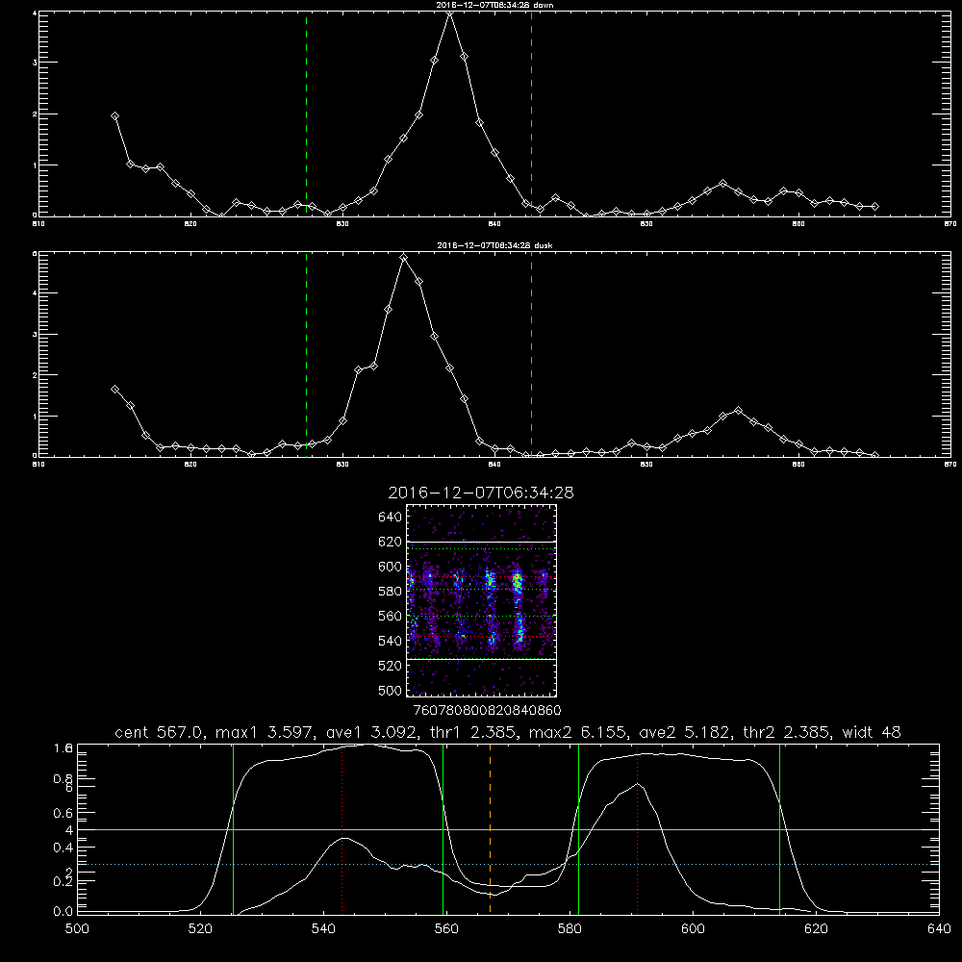
Task: Click the x-axis labels under spectral image
Action: coord(487,710)
